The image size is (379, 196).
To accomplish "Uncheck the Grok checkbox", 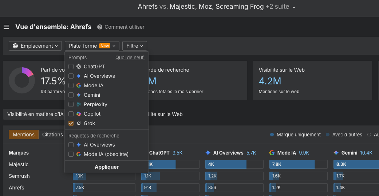I will [71, 123].
